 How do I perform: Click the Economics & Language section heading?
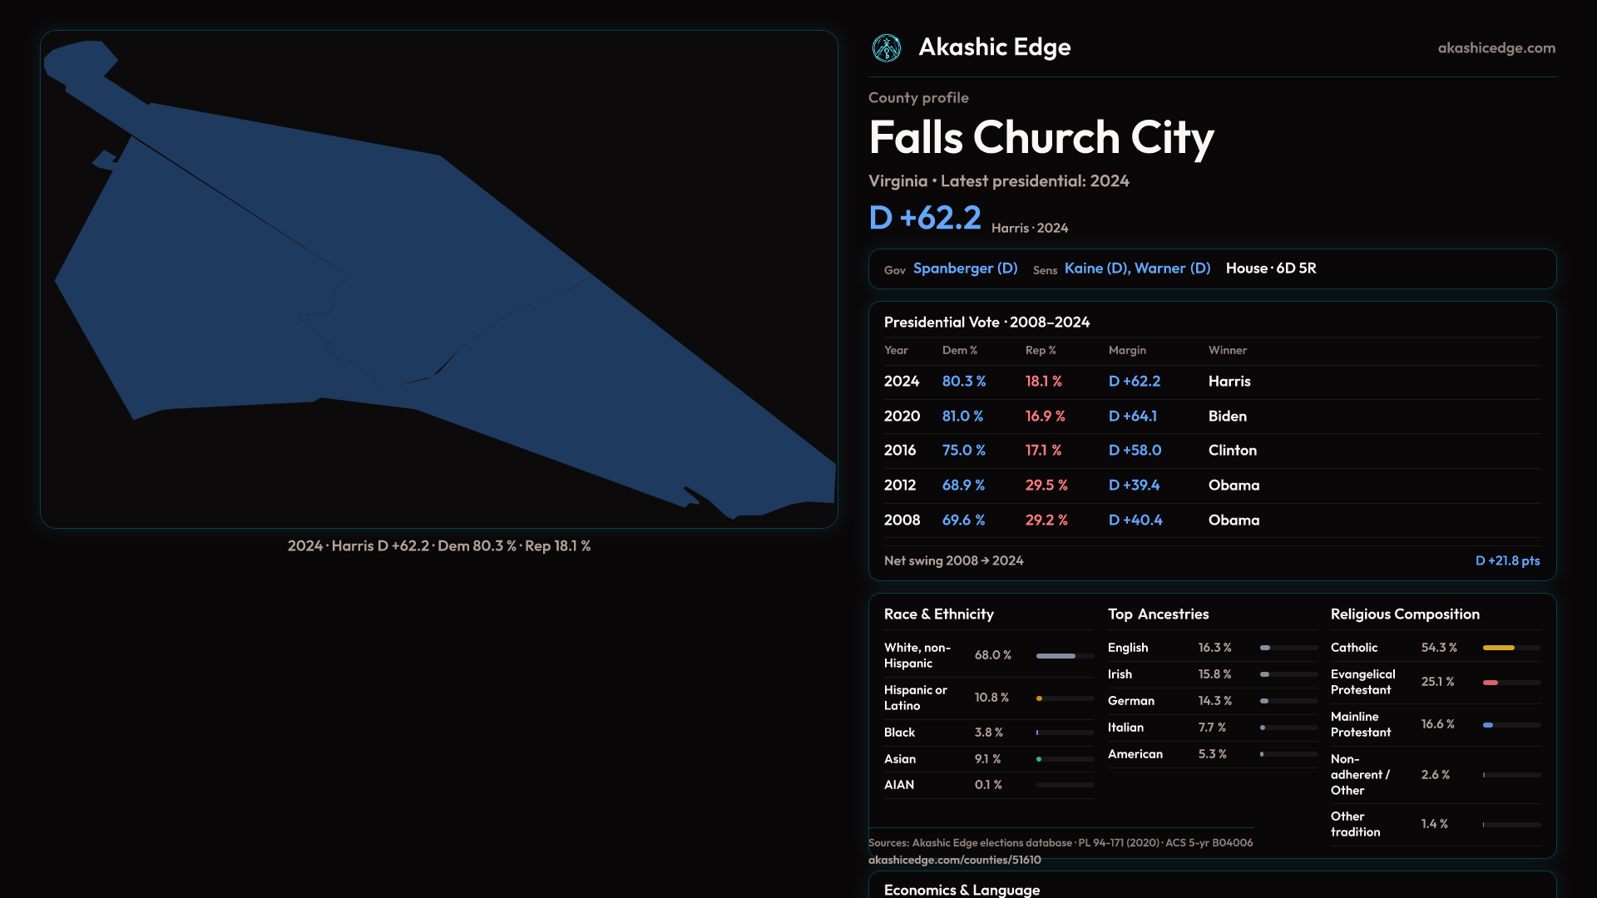(x=962, y=890)
